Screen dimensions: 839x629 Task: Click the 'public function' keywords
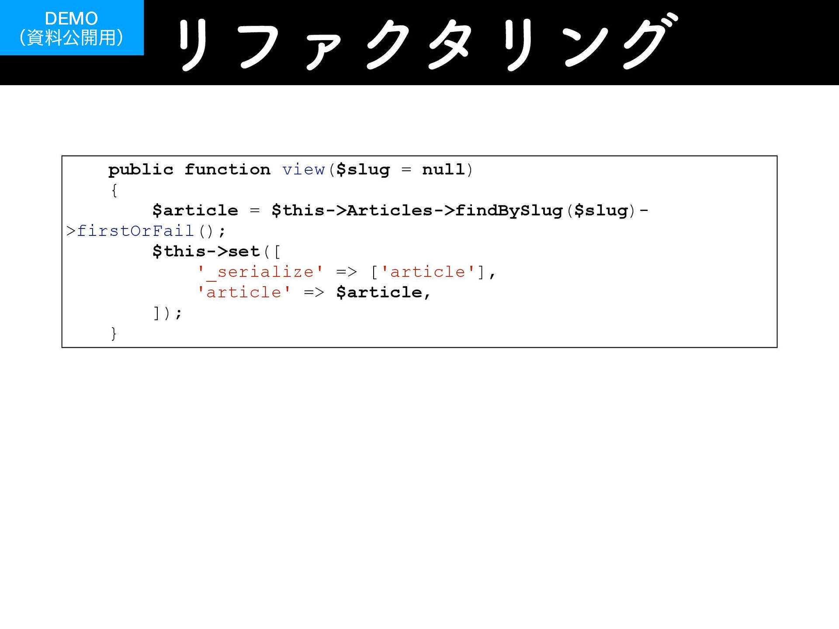pyautogui.click(x=189, y=169)
